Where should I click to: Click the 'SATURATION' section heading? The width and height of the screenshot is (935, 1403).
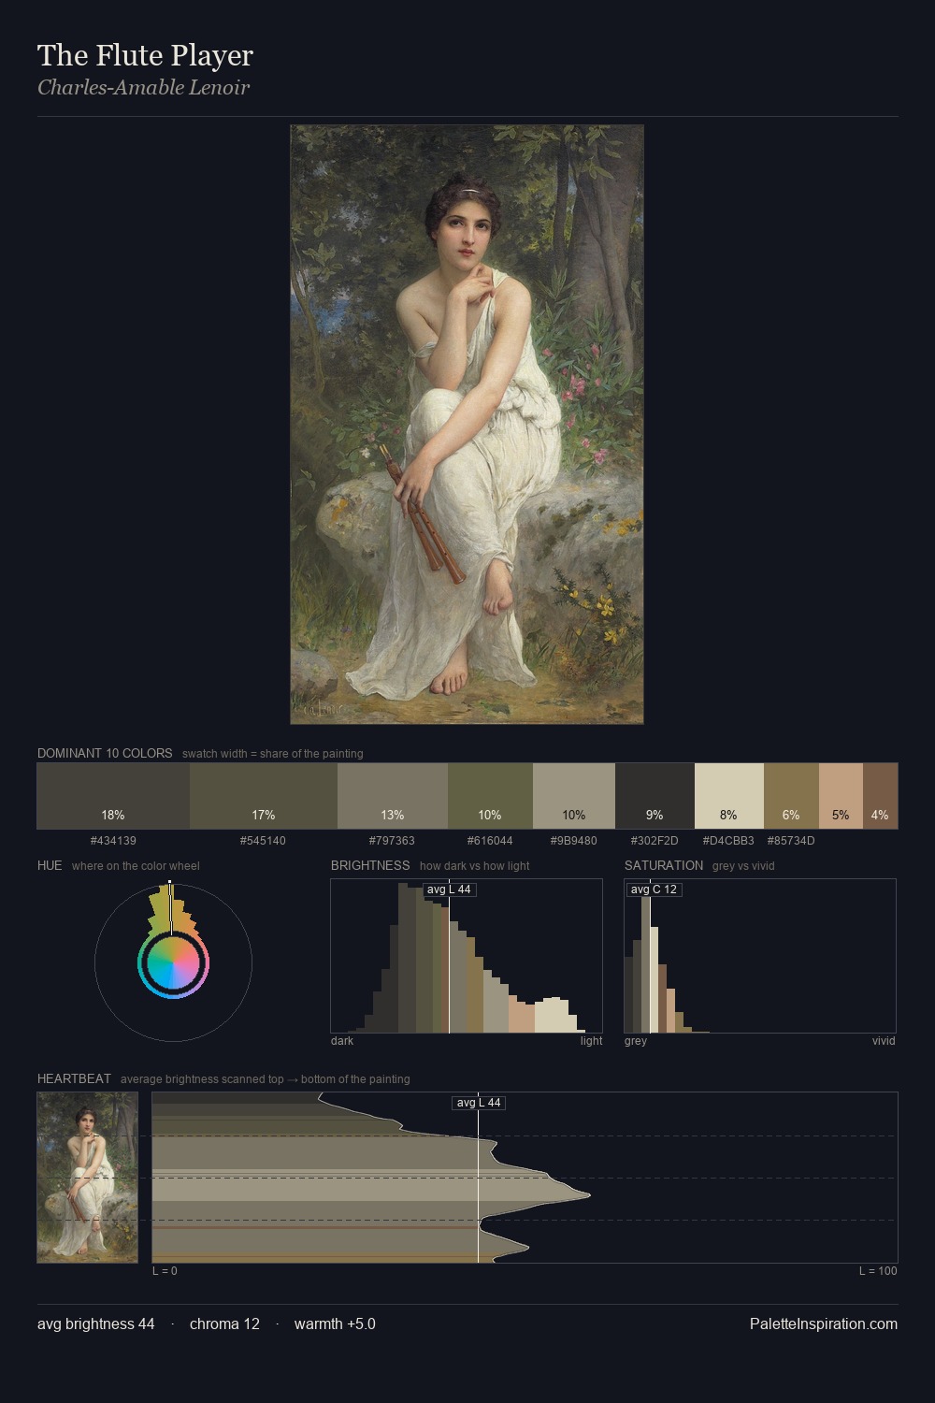click(664, 865)
